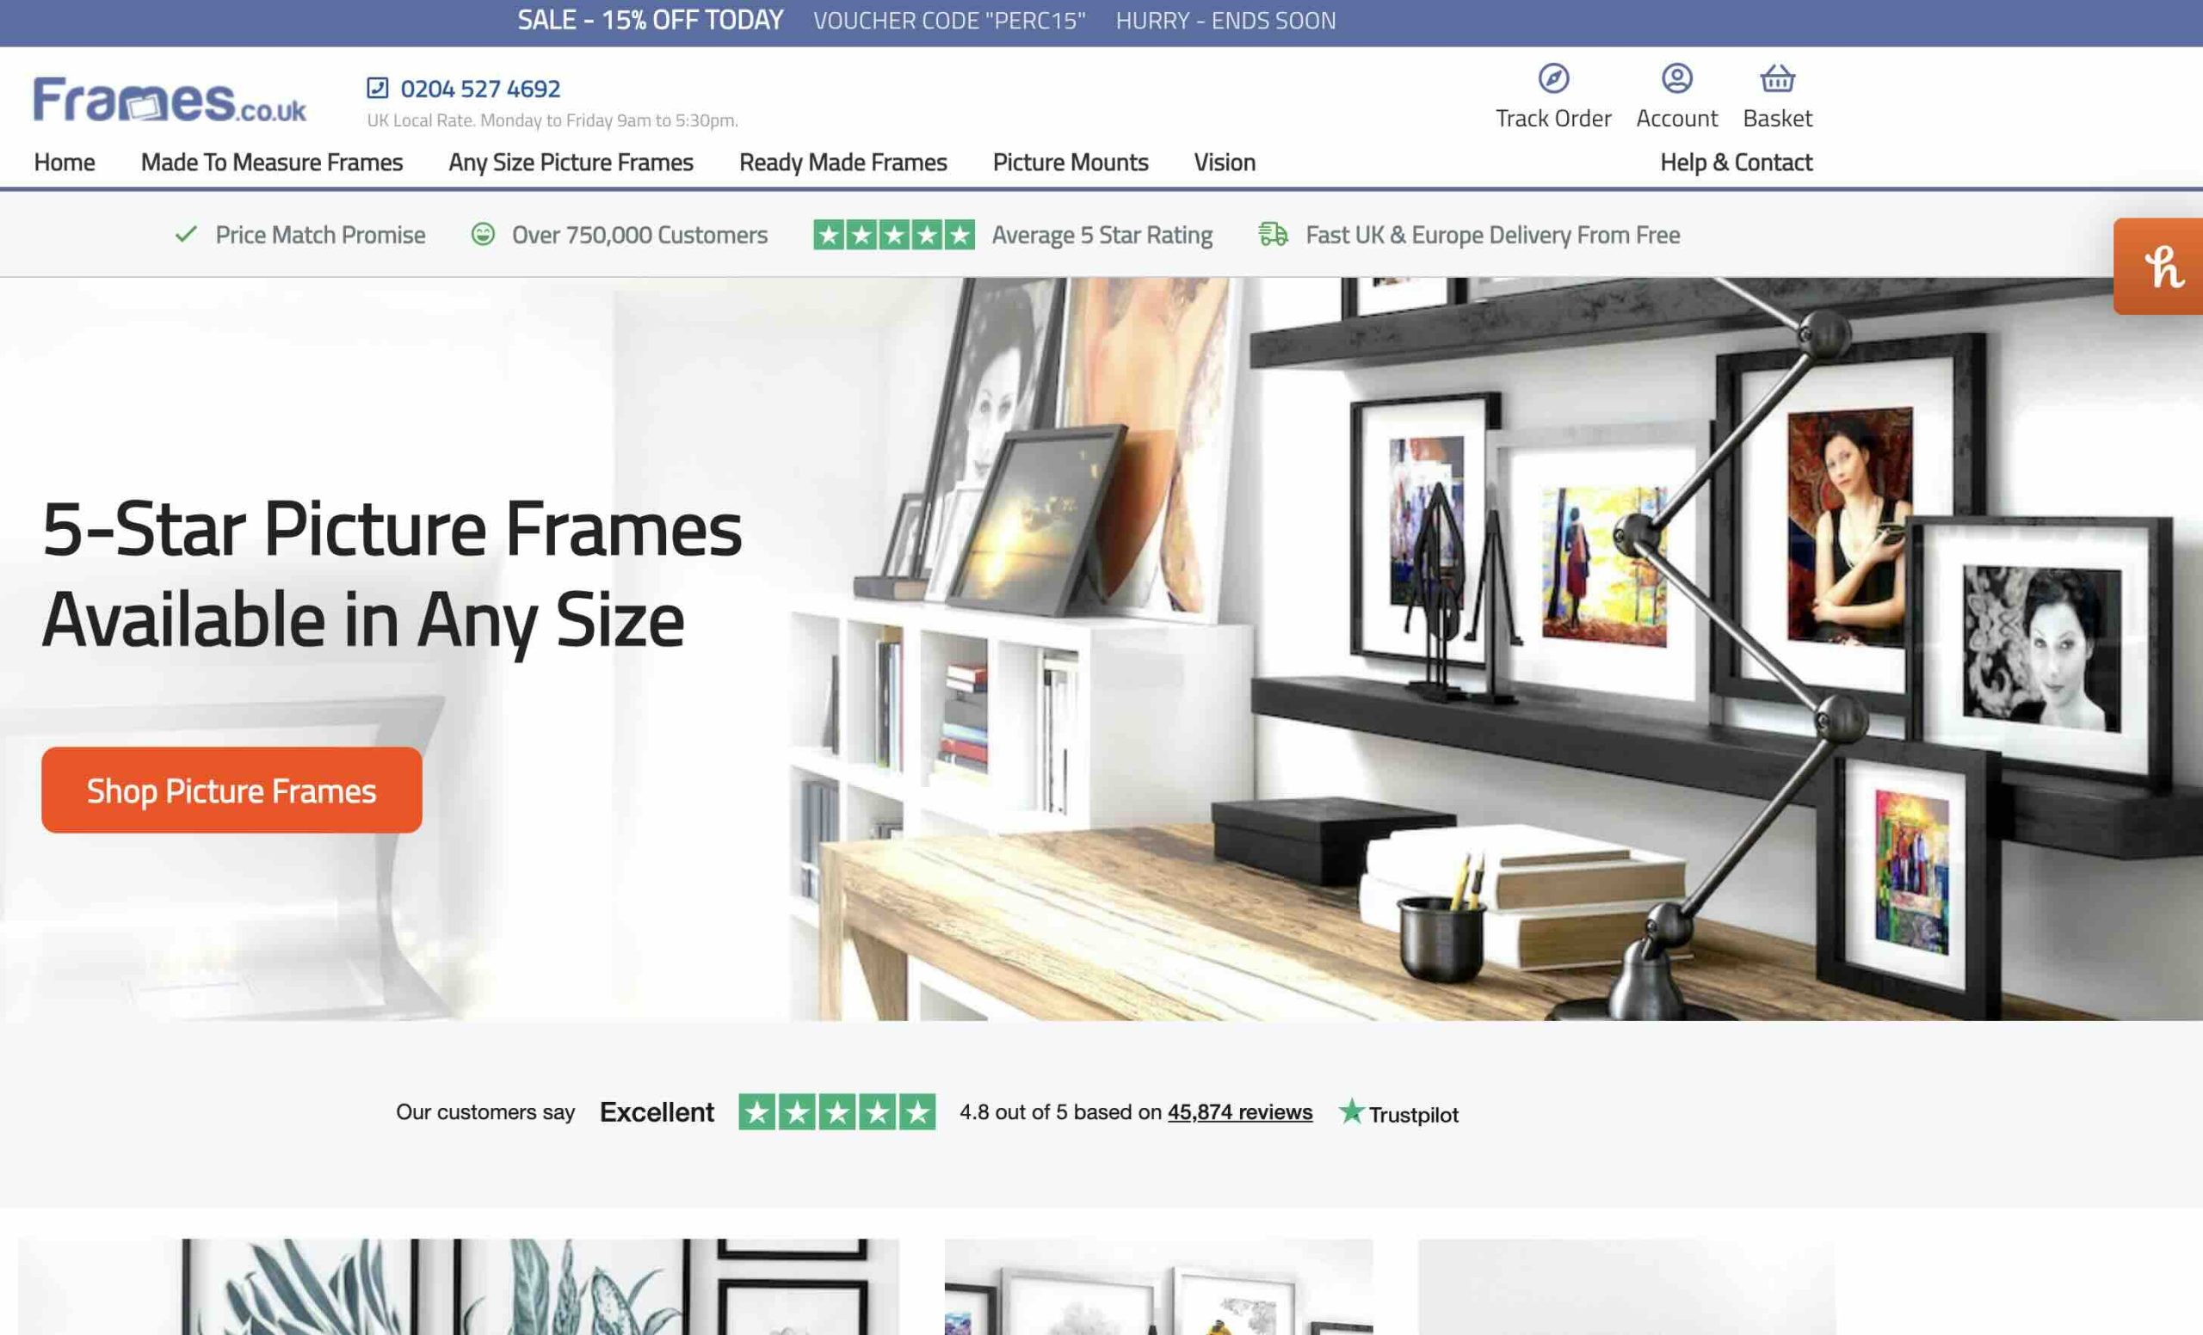2203x1335 pixels.
Task: Click Average 5 Star Rating text
Action: pyautogui.click(x=1101, y=234)
